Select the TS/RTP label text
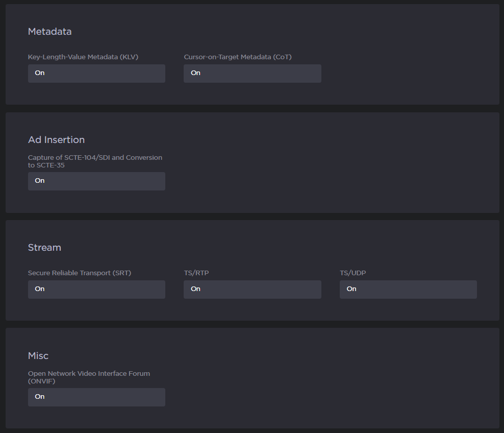The image size is (504, 433). (x=196, y=273)
